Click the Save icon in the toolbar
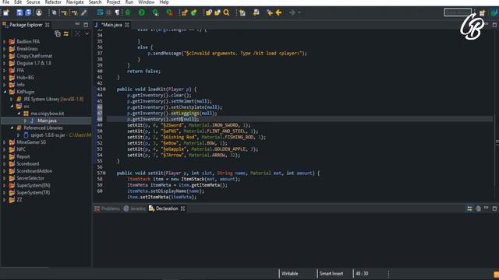499x280 pixels. click(x=19, y=12)
